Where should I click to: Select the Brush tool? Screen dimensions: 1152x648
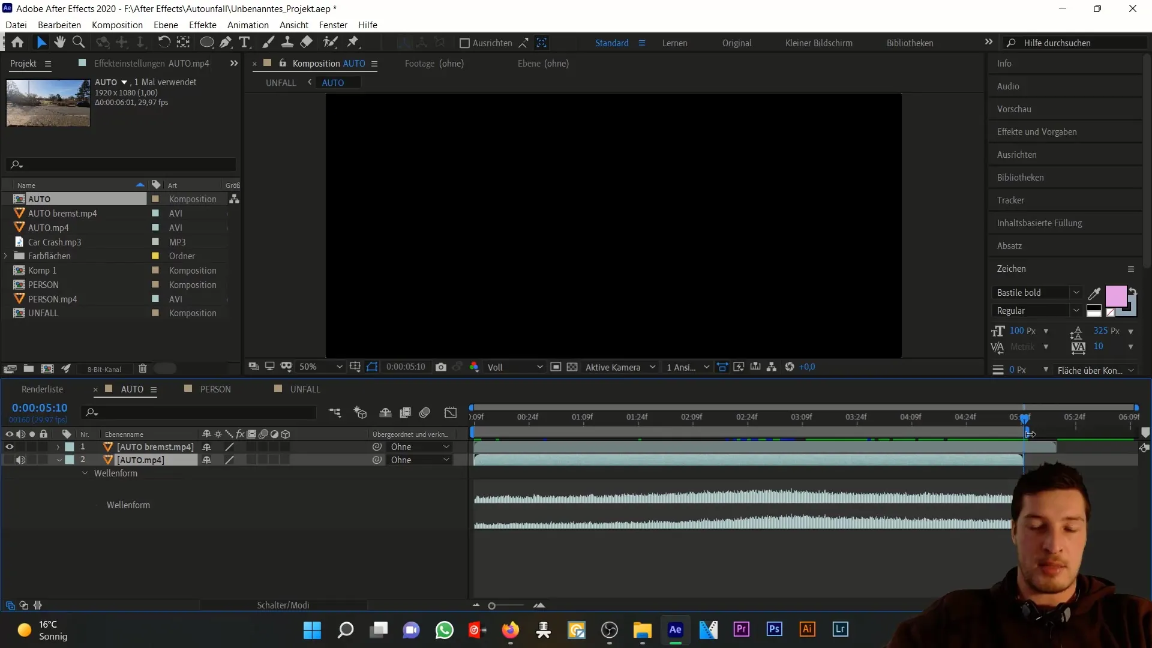(268, 43)
